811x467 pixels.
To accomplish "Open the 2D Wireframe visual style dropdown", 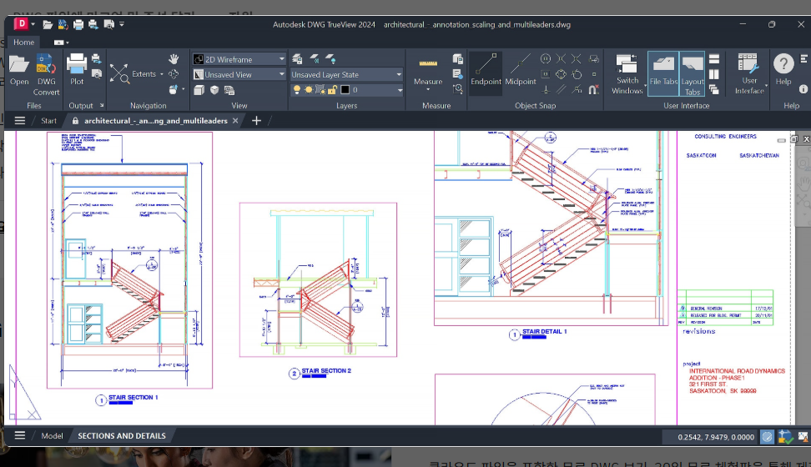I will point(239,59).
